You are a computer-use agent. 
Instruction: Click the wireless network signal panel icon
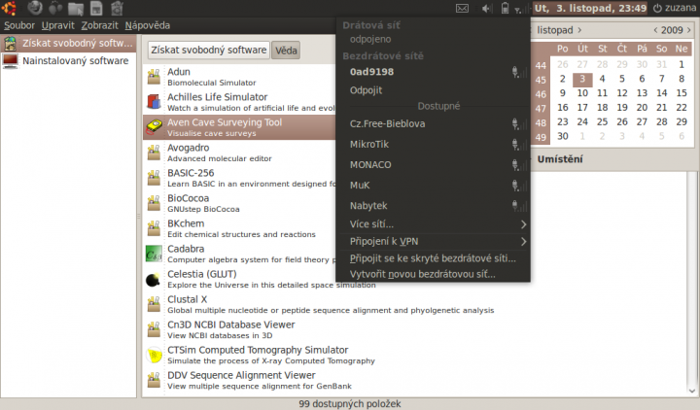519,9
